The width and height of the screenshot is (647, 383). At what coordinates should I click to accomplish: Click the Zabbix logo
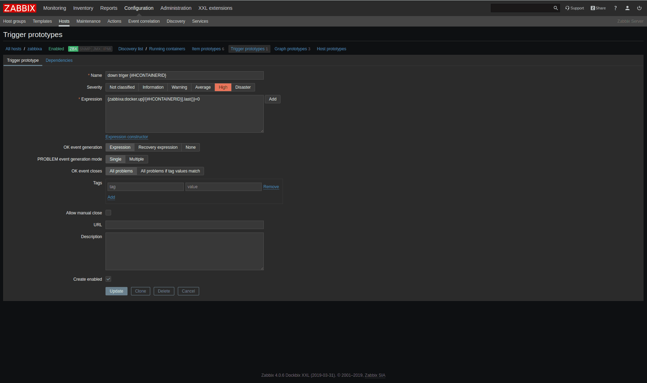[20, 8]
